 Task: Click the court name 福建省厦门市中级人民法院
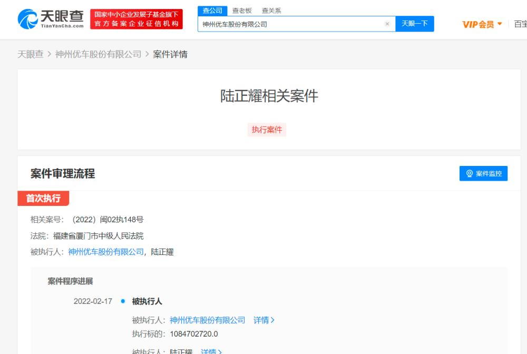click(98, 236)
